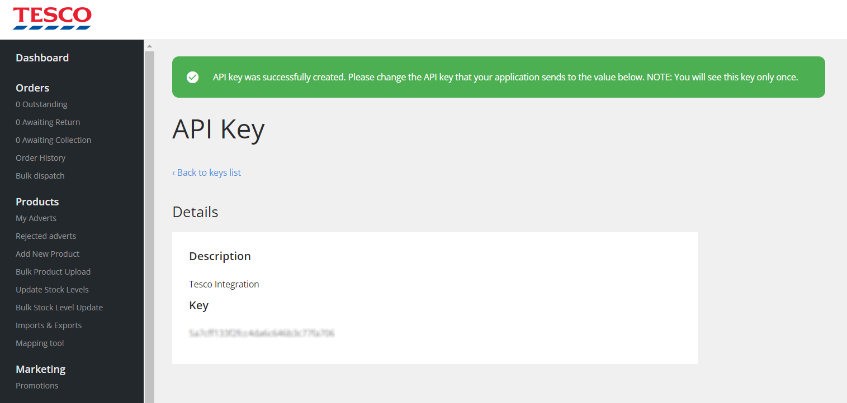Click the Tesco logo

coord(52,18)
